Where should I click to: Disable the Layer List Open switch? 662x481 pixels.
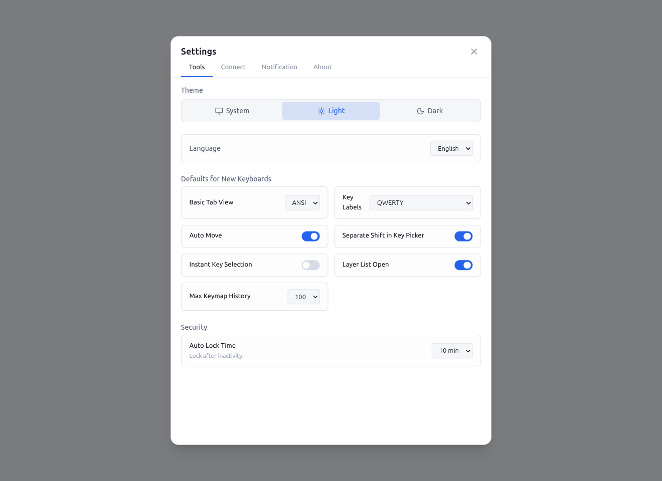(463, 265)
